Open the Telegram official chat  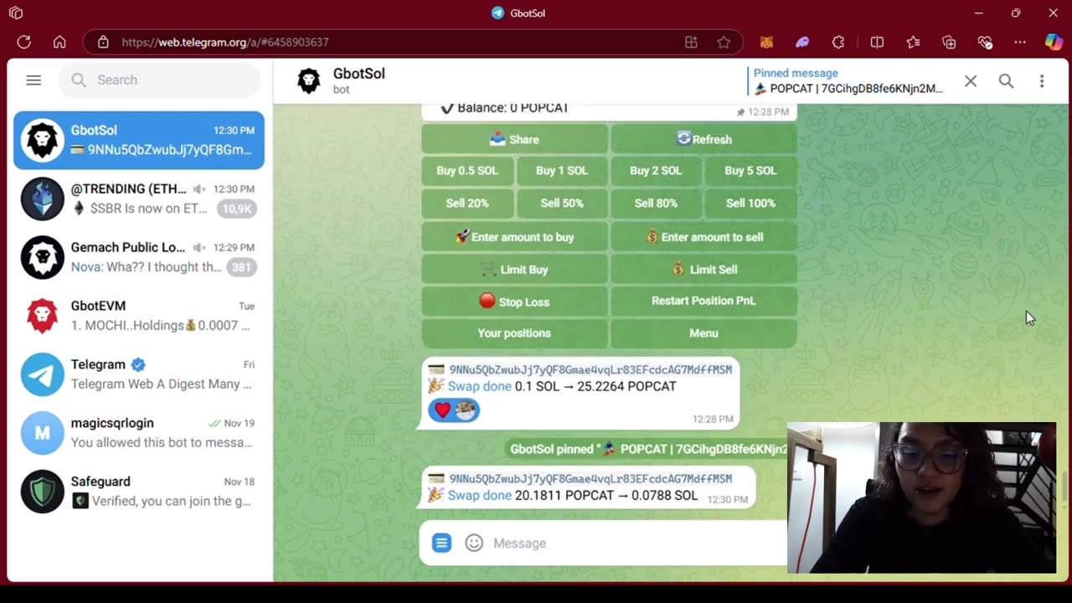pyautogui.click(x=139, y=374)
